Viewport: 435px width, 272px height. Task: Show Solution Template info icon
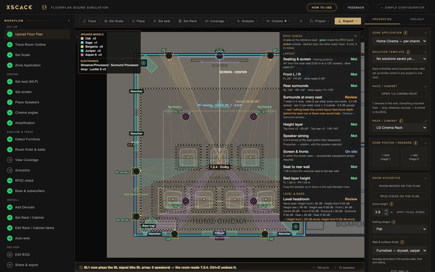pyautogui.click(x=408, y=52)
